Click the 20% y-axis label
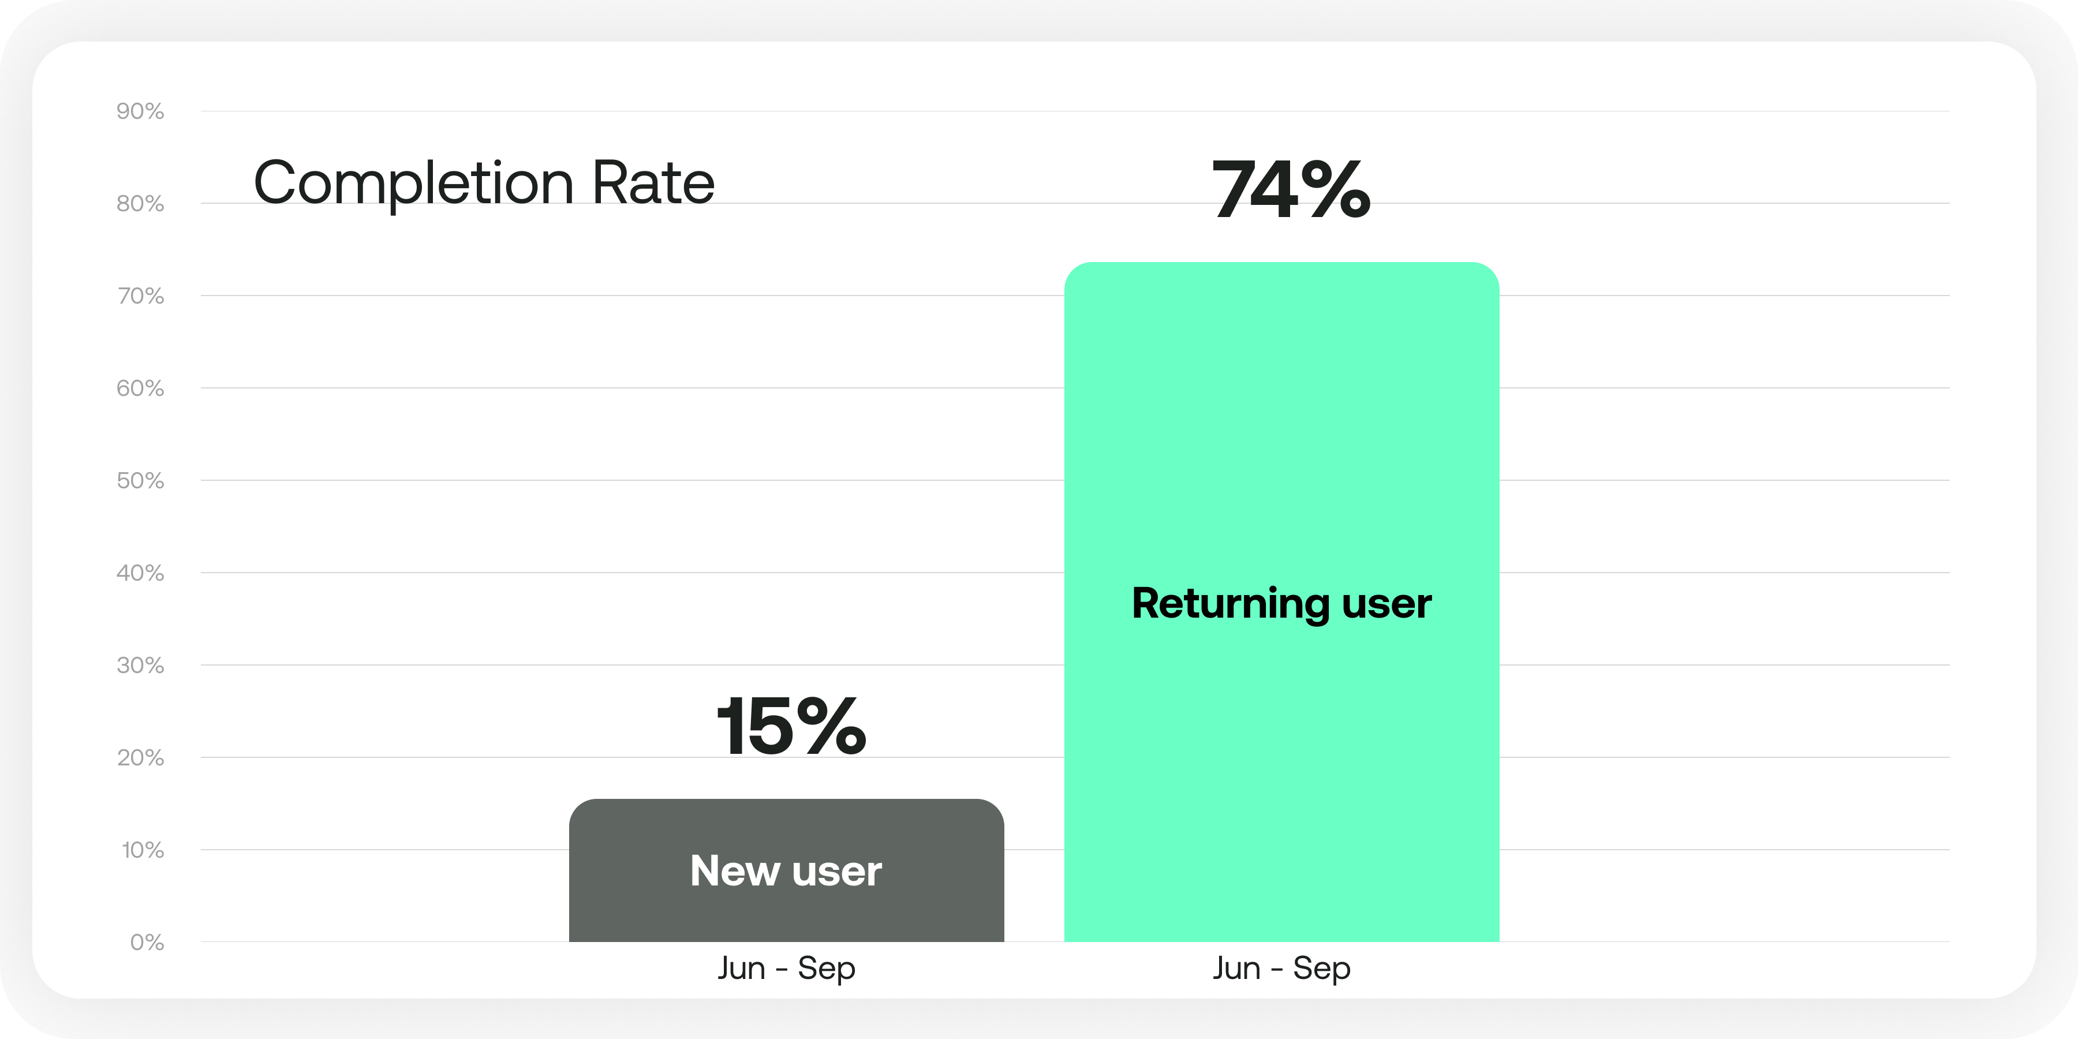Screen dimensions: 2078x1039 (140, 758)
